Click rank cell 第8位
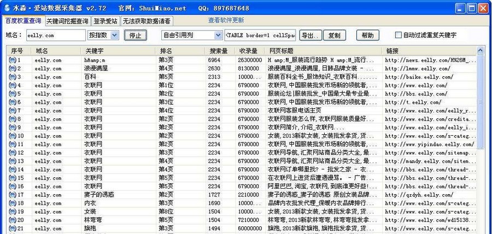The image size is (492, 234). coord(166,212)
